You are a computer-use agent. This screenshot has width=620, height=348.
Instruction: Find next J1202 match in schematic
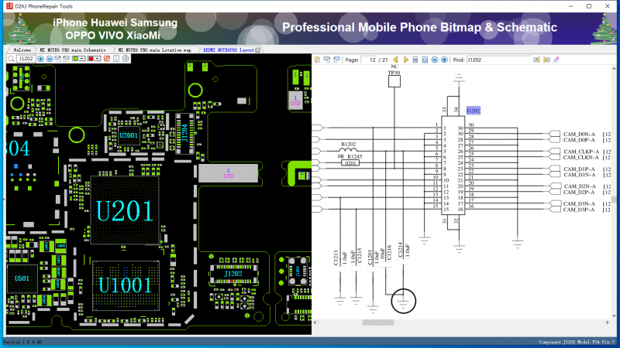point(546,59)
